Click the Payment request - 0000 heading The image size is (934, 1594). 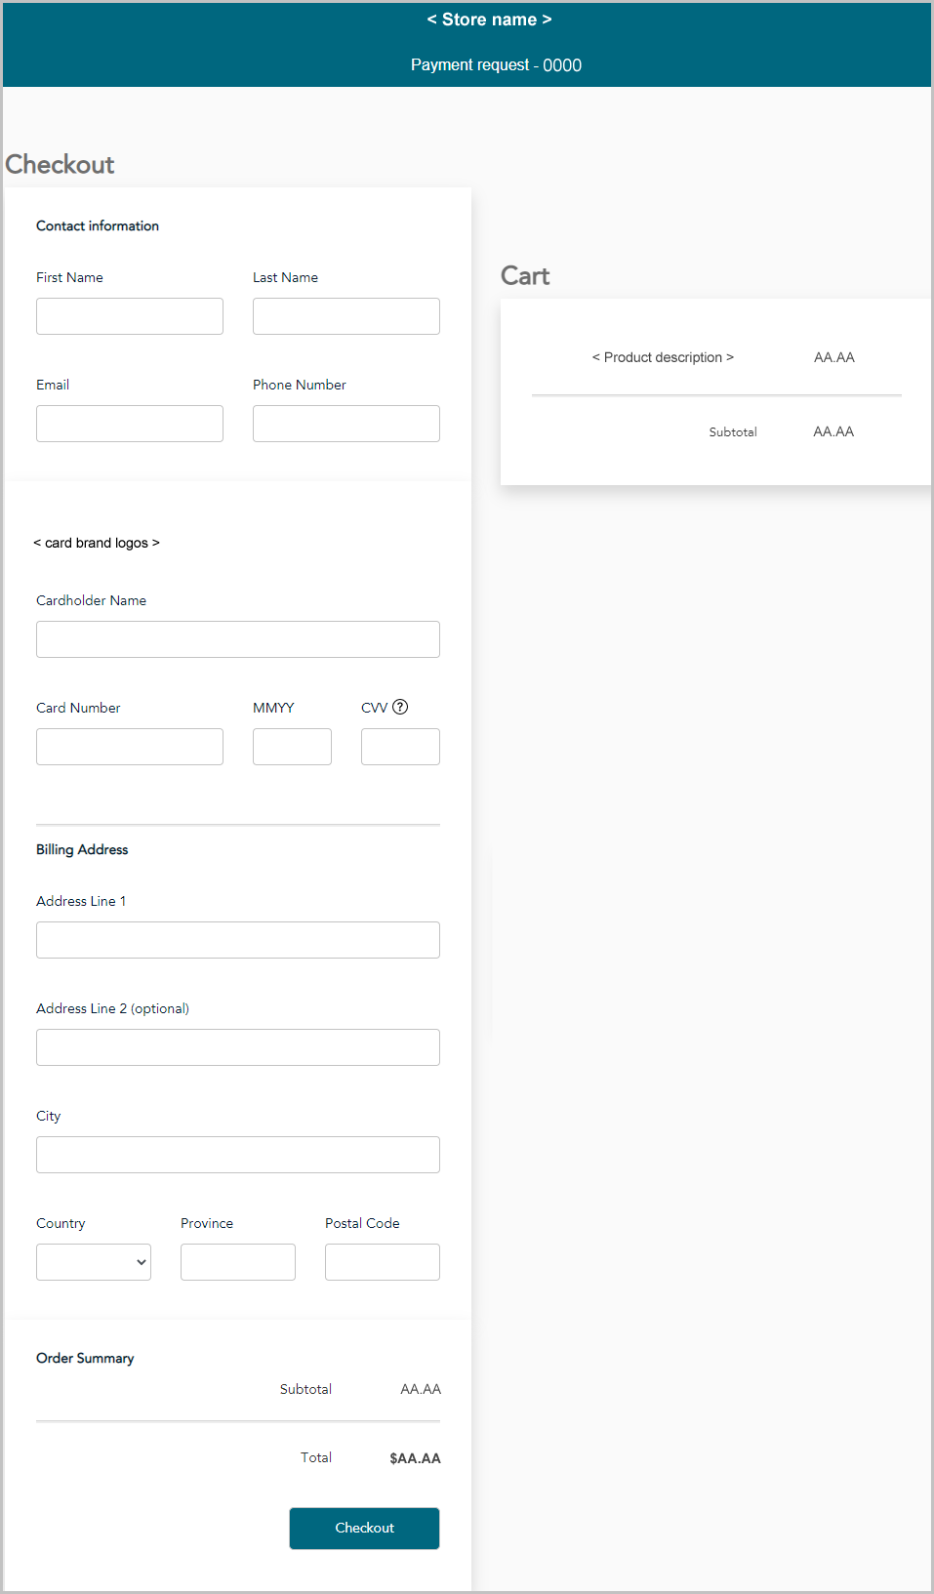[x=496, y=65]
